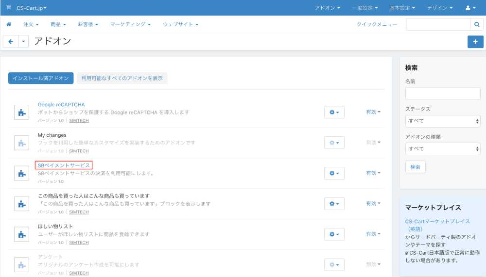Open the お客様 menu

tap(88, 24)
